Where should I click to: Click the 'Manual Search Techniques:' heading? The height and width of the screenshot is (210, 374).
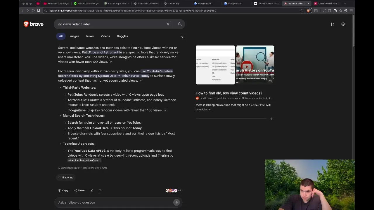click(x=84, y=116)
